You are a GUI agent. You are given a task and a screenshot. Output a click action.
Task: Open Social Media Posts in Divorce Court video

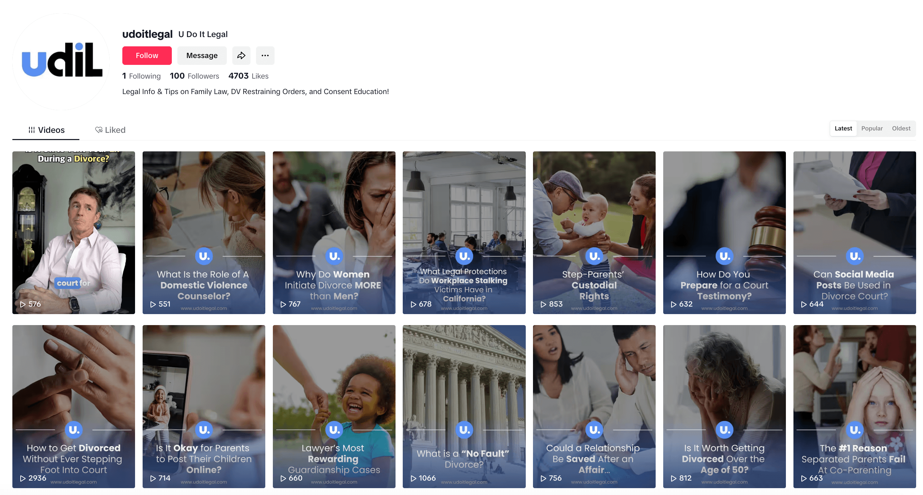854,233
